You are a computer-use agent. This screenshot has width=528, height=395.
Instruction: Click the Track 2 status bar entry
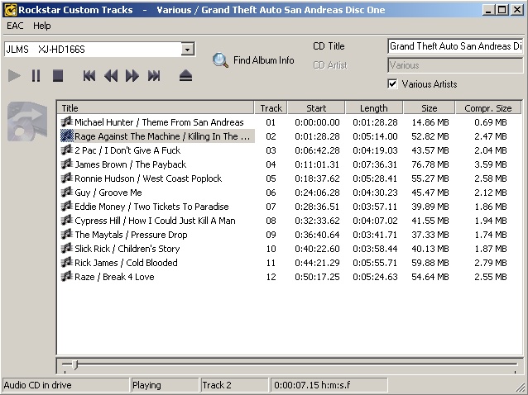pyautogui.click(x=234, y=385)
